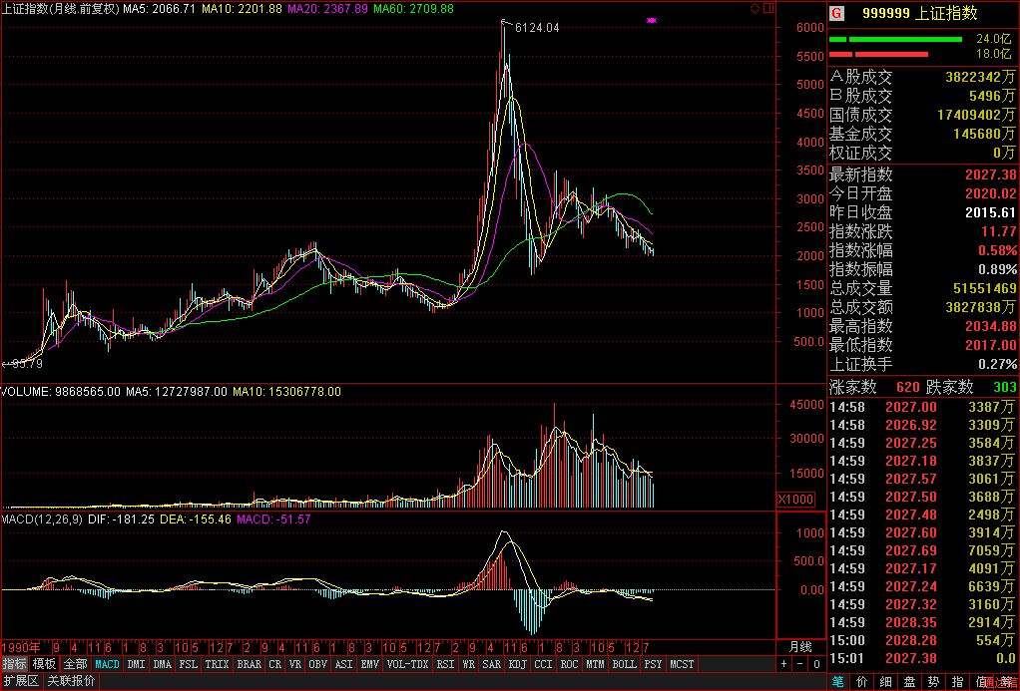
Task: Select the 细 tab in the side panel
Action: point(885,682)
